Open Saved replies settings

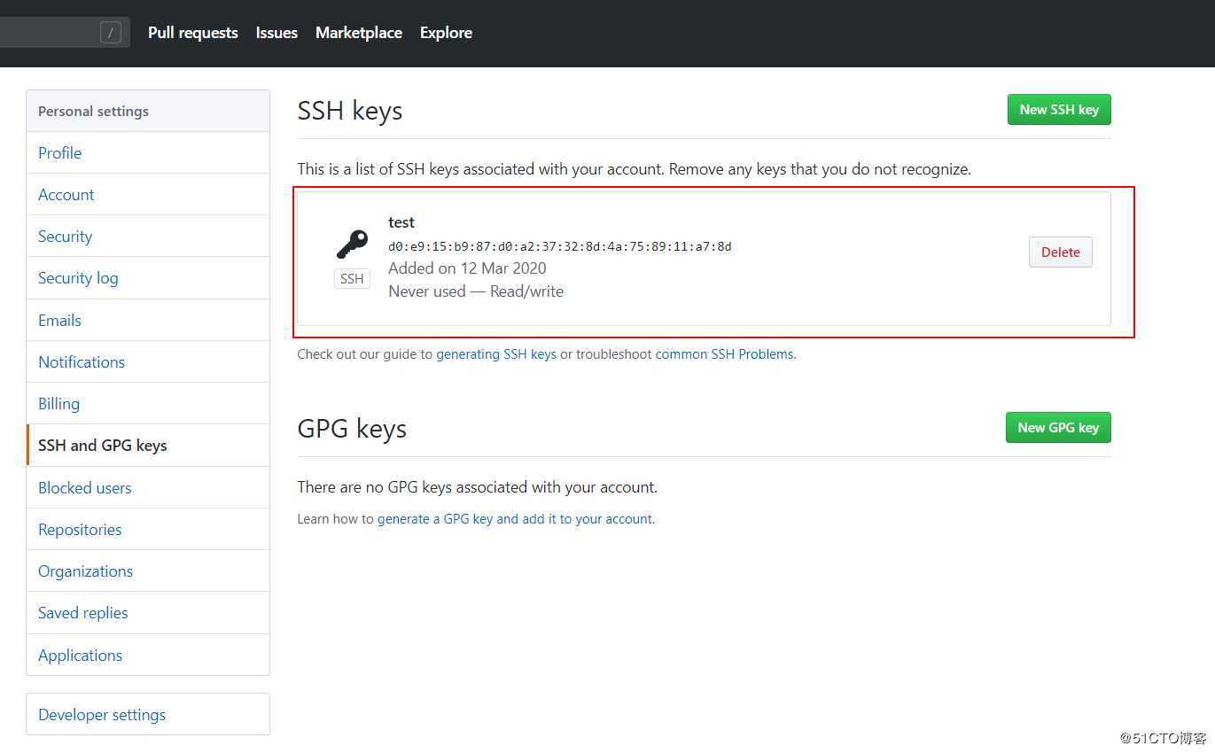148,612
